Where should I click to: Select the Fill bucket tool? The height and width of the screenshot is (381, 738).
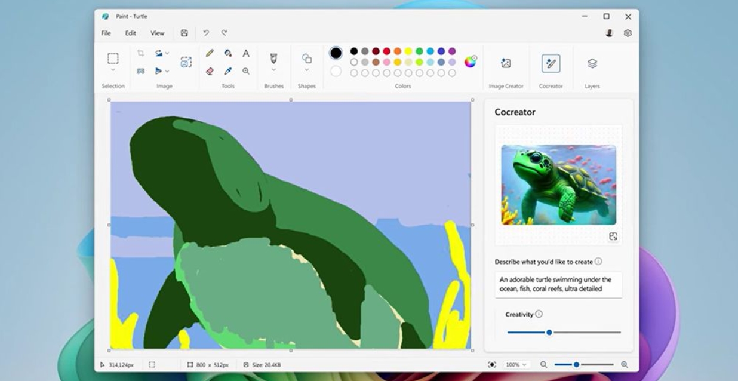pyautogui.click(x=227, y=53)
